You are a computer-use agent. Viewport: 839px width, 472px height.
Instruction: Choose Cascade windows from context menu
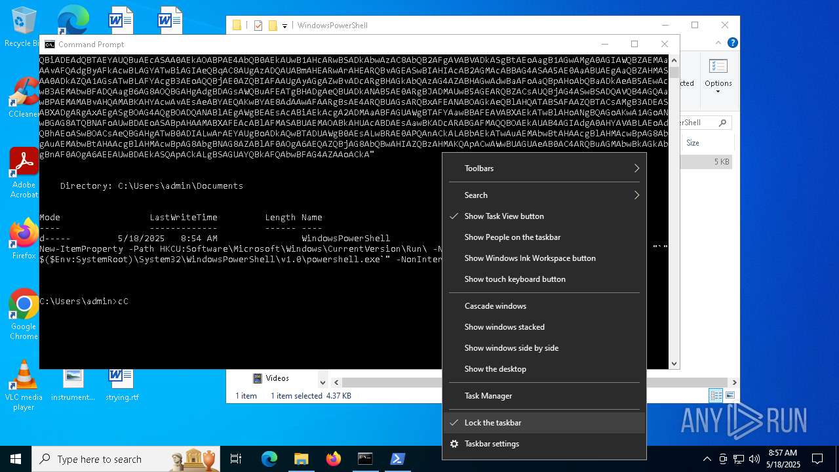544,306
